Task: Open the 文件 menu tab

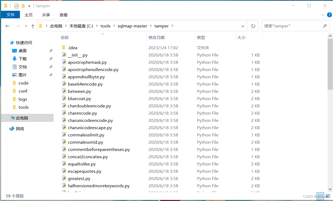Action: point(11,15)
